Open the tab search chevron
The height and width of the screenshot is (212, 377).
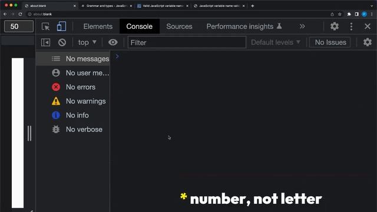click(x=372, y=6)
